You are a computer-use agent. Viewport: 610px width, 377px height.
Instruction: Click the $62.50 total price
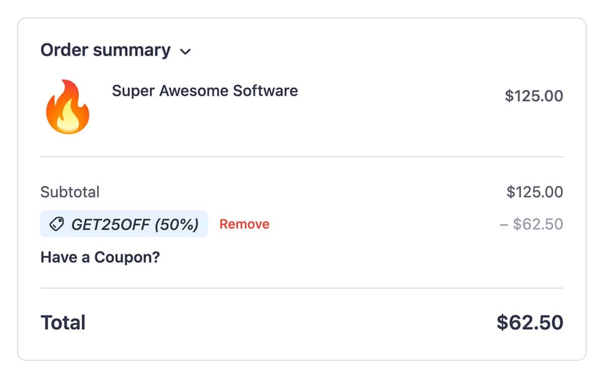(x=530, y=322)
